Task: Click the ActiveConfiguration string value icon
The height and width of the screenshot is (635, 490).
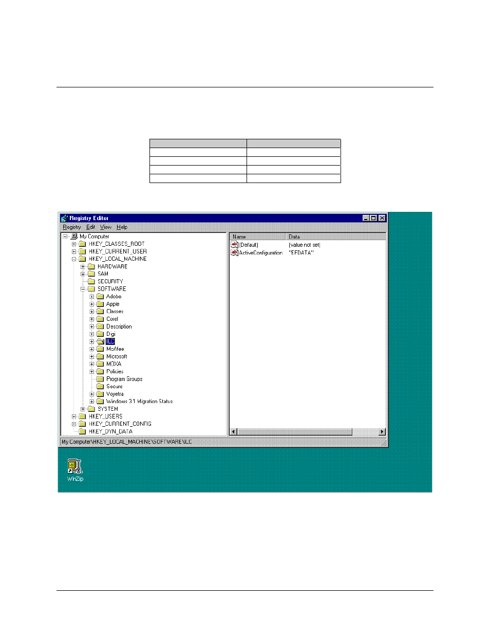Action: (234, 252)
